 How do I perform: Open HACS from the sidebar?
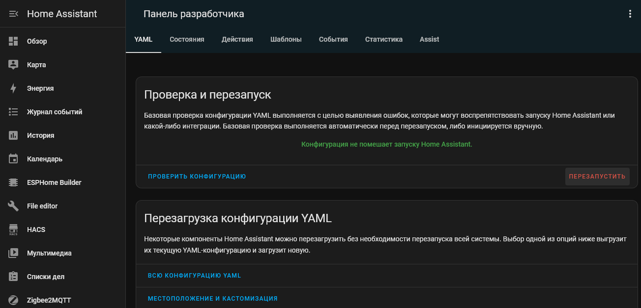coord(36,229)
